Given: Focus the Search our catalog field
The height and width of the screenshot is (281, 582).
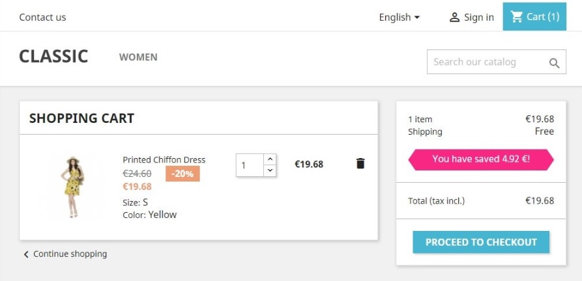Looking at the screenshot, I should pyautogui.click(x=486, y=62).
